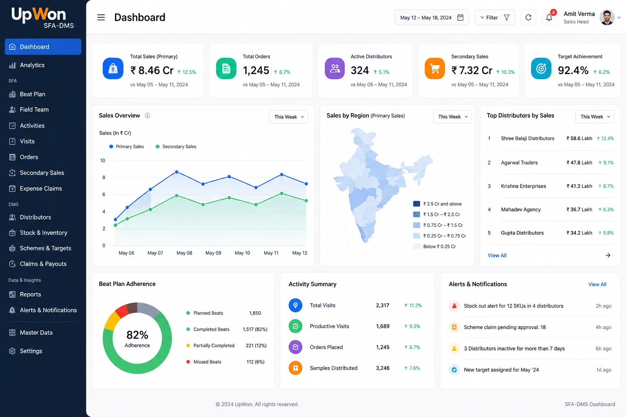Image resolution: width=626 pixels, height=417 pixels.
Task: Click View All in Alerts & Notifications
Action: (x=597, y=284)
